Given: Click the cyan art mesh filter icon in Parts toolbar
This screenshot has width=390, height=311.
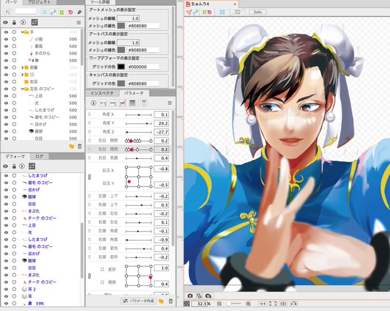Looking at the screenshot, I should point(44,12).
